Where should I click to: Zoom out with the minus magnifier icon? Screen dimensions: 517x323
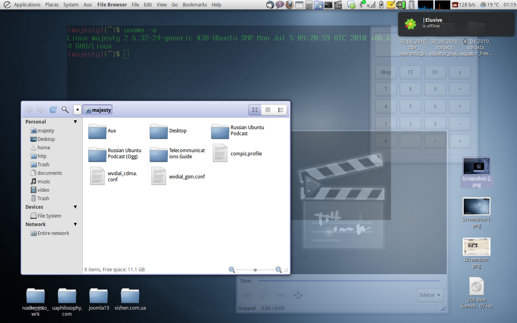click(x=232, y=270)
